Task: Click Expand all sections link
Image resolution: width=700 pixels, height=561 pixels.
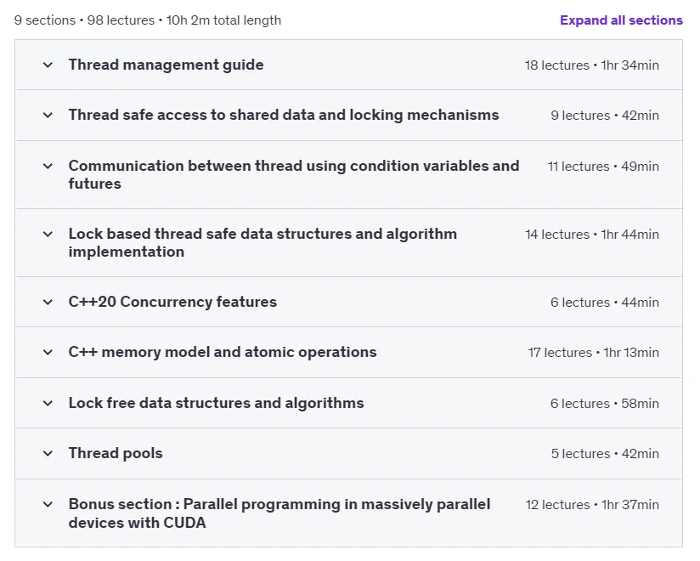Action: pyautogui.click(x=621, y=20)
